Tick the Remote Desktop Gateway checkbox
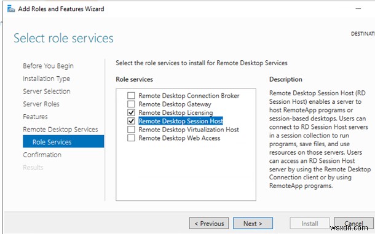This screenshot has width=375, height=234. 131,104
